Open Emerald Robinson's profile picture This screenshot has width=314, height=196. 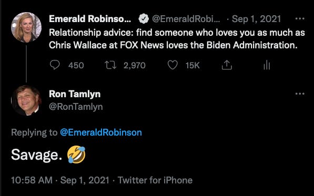(x=26, y=27)
